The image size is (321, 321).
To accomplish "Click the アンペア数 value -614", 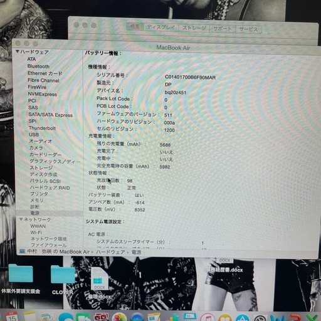I will (x=140, y=203).
